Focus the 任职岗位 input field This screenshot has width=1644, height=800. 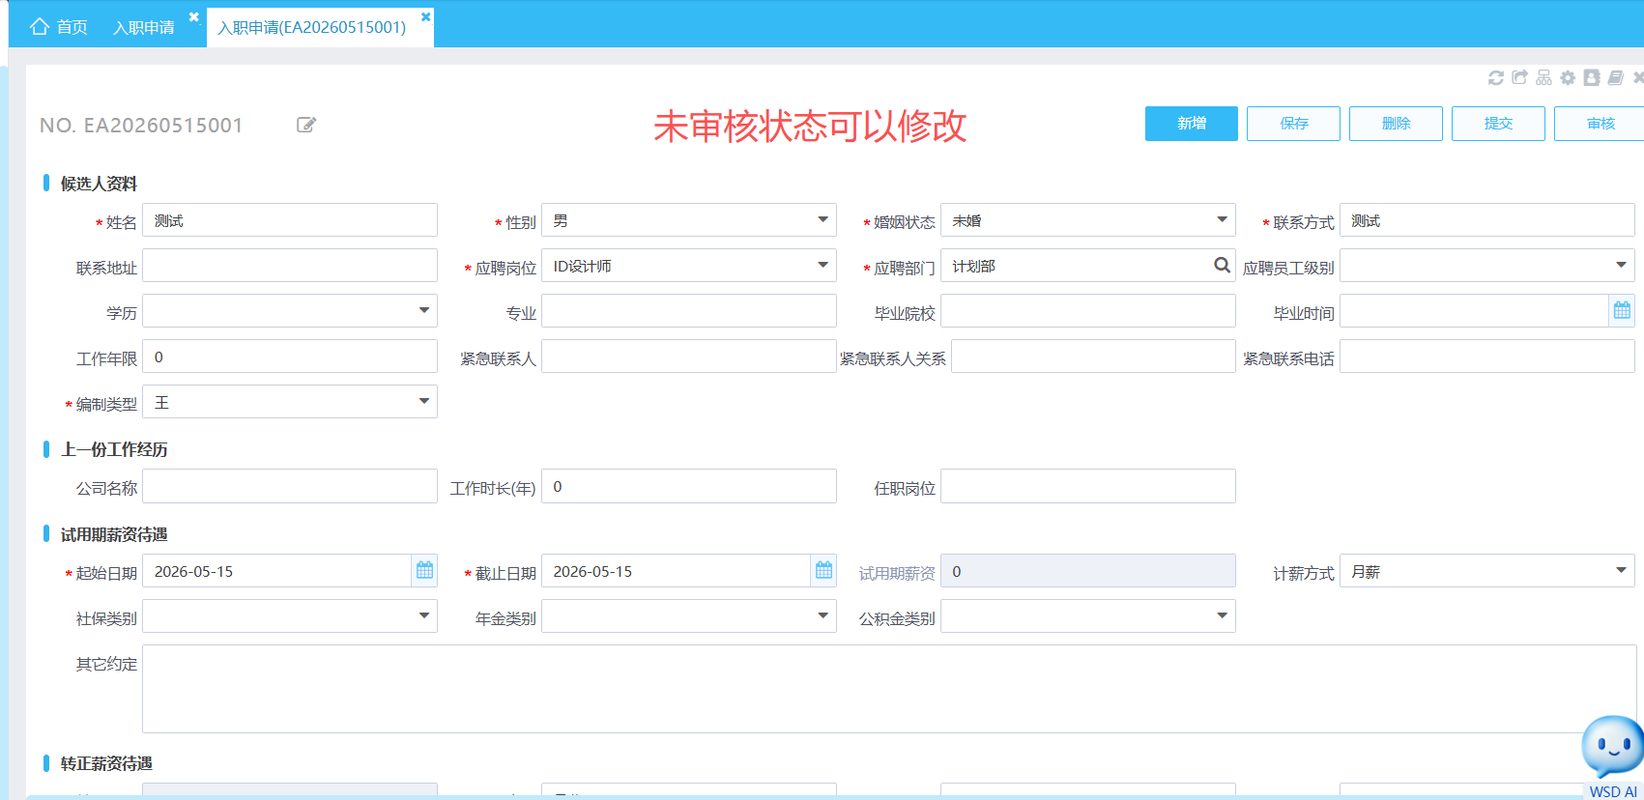(x=1088, y=486)
